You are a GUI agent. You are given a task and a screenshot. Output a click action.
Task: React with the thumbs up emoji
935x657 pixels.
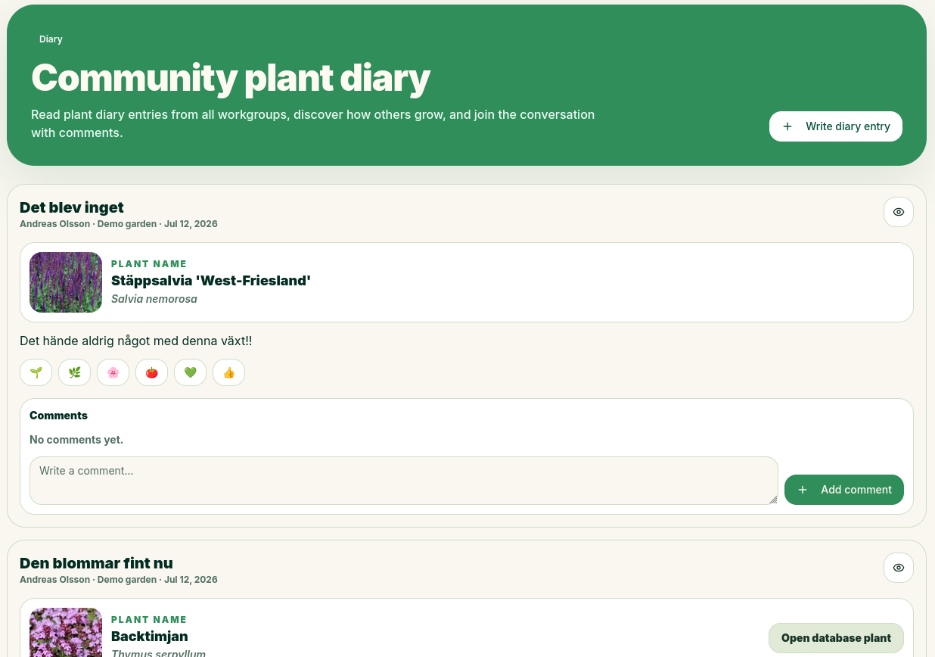pos(228,372)
